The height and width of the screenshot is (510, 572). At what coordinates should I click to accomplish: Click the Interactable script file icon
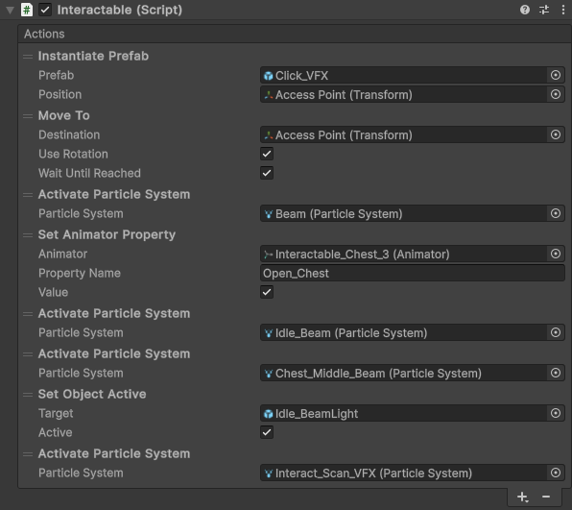pyautogui.click(x=27, y=10)
